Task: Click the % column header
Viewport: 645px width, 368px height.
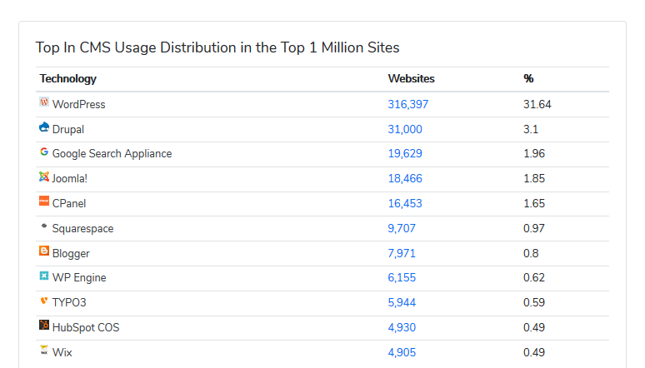Action: pyautogui.click(x=528, y=79)
